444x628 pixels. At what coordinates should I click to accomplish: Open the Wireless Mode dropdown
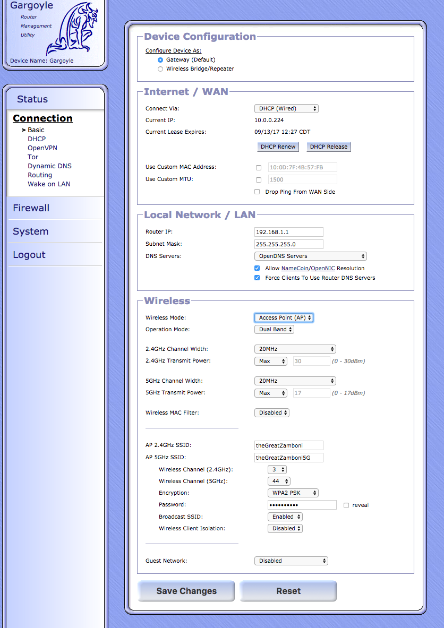click(284, 317)
